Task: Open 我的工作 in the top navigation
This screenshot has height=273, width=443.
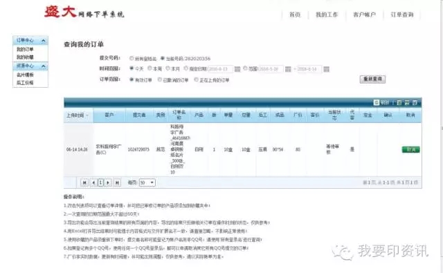Action: point(327,15)
